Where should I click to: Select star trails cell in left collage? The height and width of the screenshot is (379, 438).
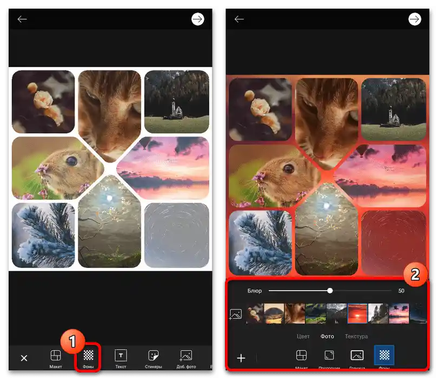[176, 235]
